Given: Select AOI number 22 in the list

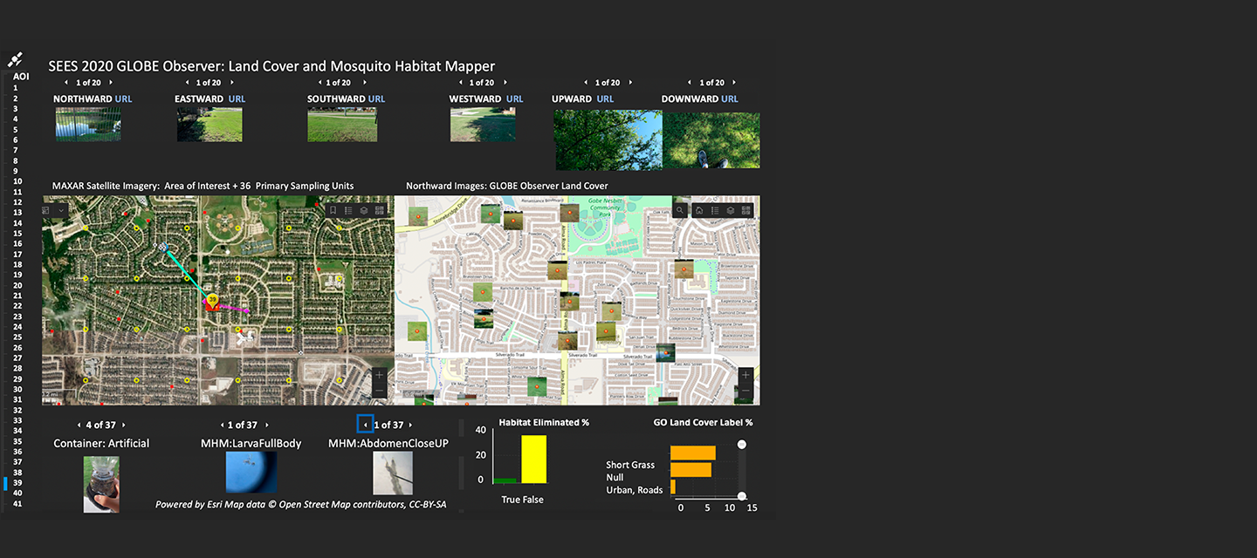Looking at the screenshot, I should pos(16,307).
